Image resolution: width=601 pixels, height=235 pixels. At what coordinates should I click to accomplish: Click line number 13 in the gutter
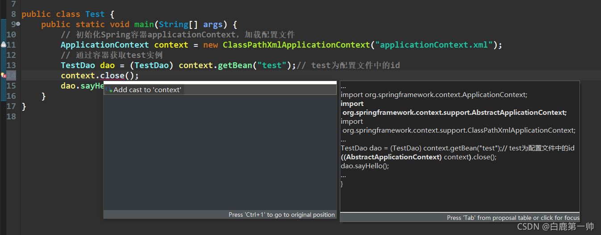pyautogui.click(x=11, y=65)
